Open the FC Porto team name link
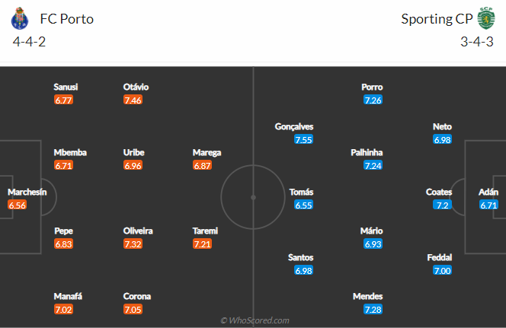 tap(67, 18)
